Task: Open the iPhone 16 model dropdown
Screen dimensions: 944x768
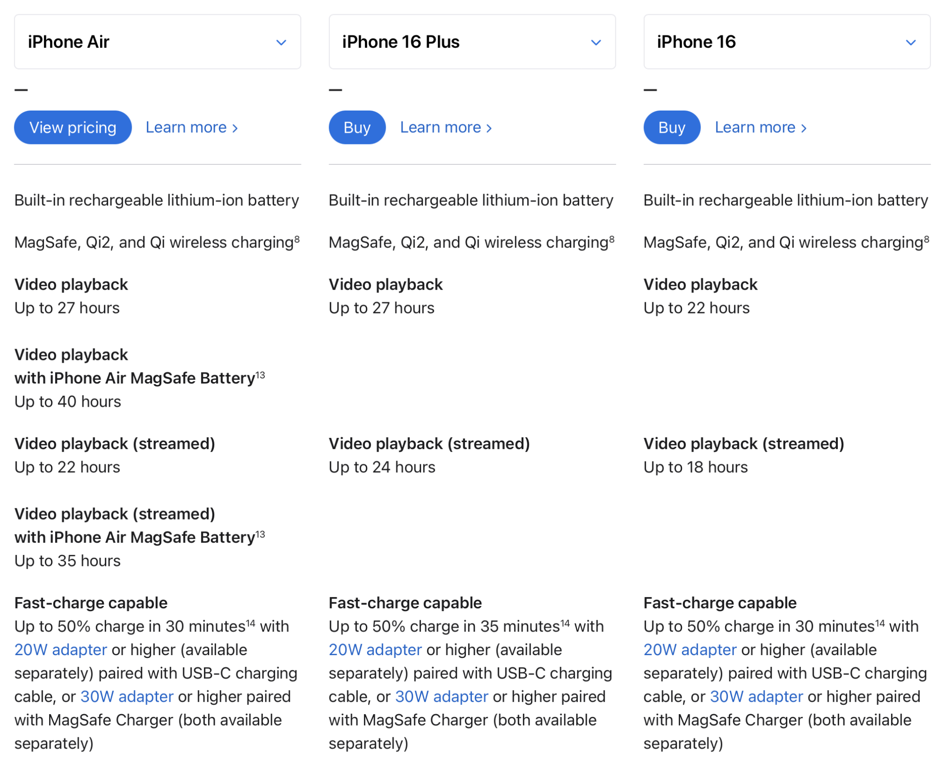Action: pyautogui.click(x=786, y=42)
